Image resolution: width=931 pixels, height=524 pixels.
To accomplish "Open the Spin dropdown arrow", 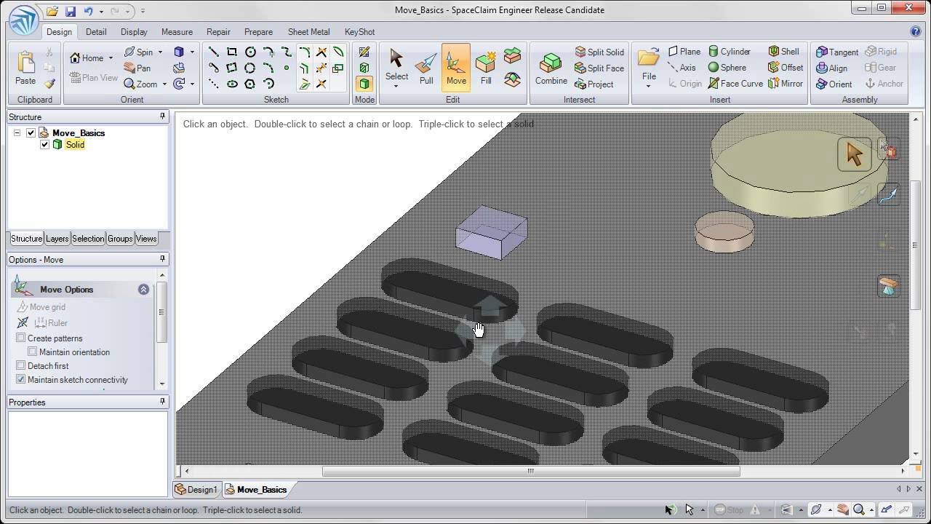I will 160,52.
